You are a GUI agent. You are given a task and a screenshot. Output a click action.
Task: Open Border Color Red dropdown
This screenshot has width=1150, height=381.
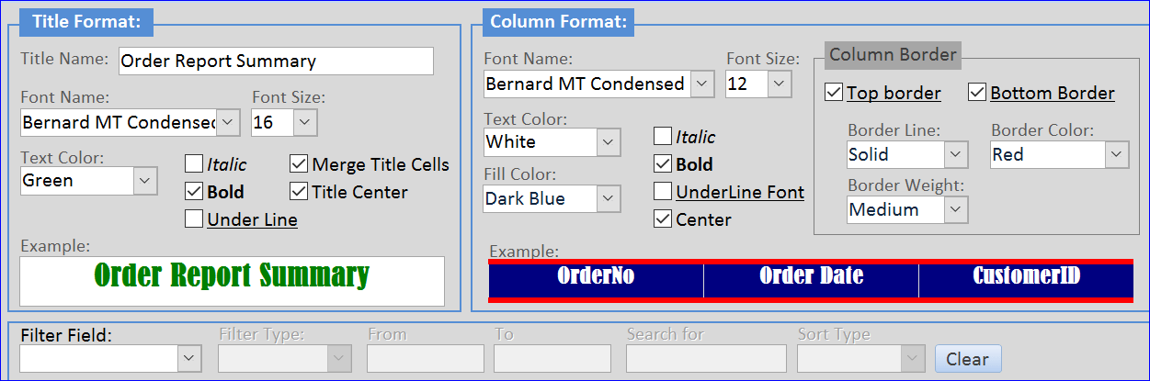1117,154
